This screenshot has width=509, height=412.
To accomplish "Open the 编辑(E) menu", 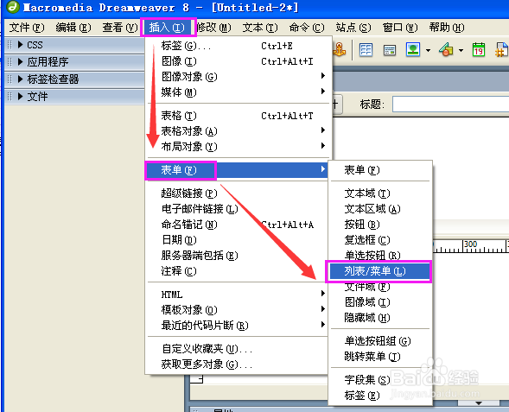I will click(x=73, y=28).
